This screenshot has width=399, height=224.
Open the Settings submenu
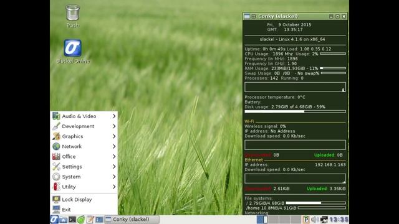84,167
